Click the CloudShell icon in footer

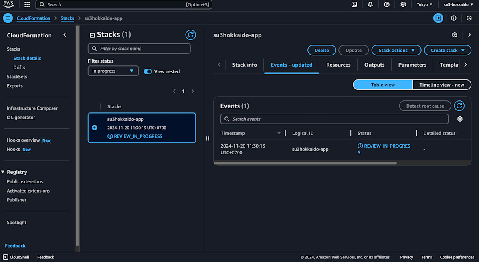point(6,257)
